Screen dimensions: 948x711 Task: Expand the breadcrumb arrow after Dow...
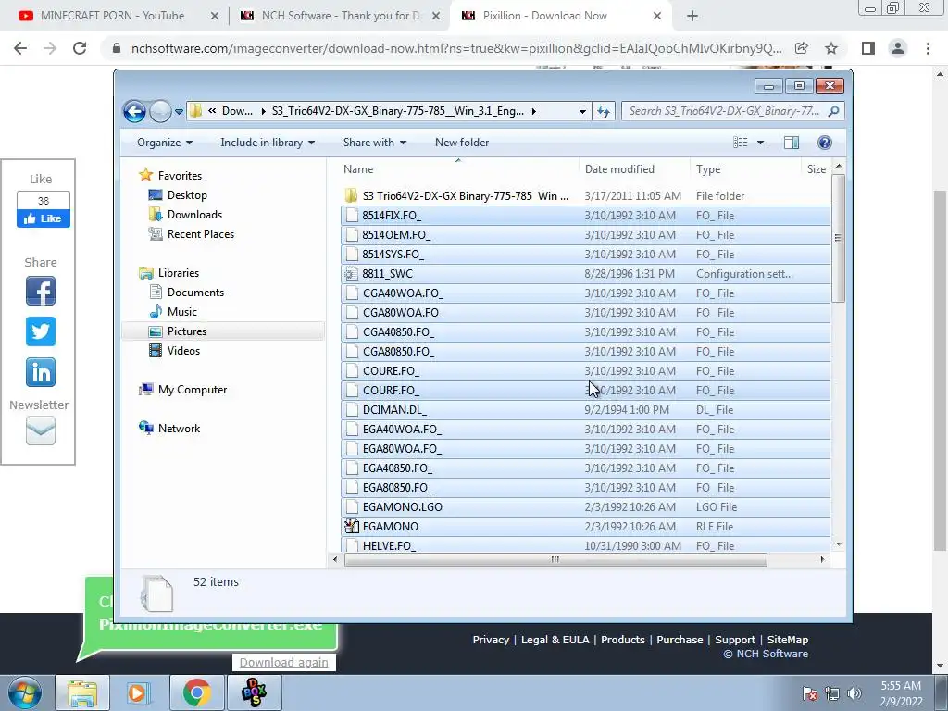tap(264, 111)
